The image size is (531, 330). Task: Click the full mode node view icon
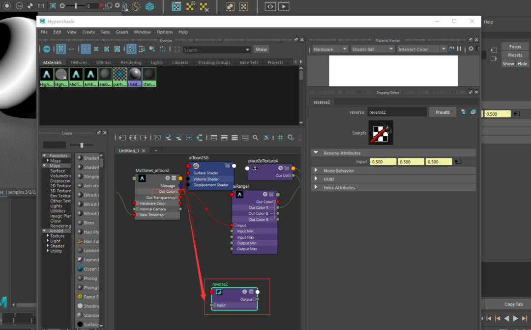[x=235, y=138]
